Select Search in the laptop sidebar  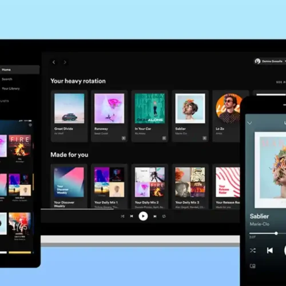coord(7,79)
